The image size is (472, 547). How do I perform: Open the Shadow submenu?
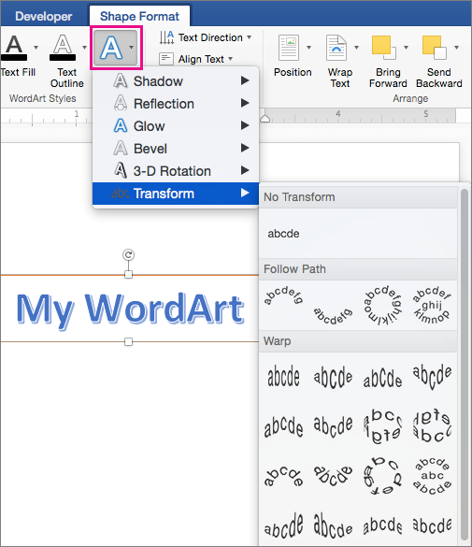coord(176,81)
